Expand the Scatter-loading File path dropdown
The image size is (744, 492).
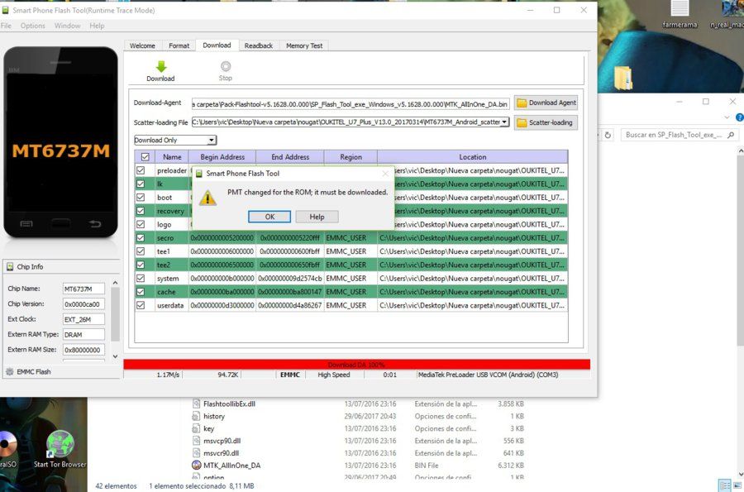(504, 122)
